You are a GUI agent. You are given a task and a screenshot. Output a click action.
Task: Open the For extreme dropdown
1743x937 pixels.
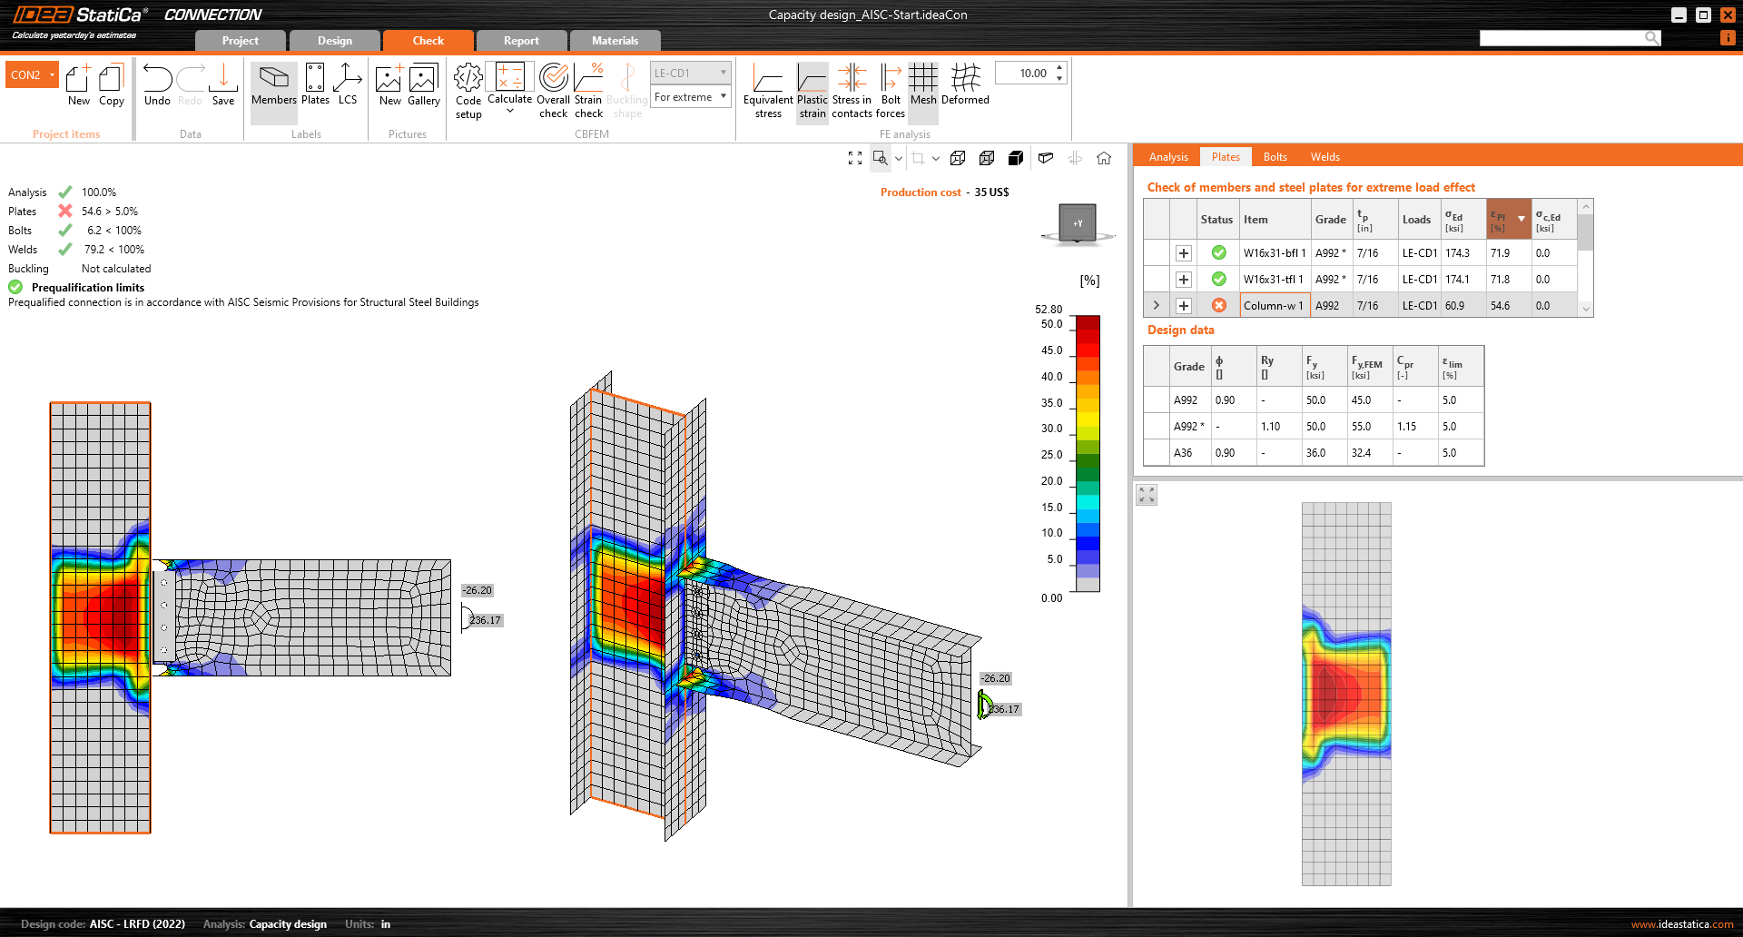point(691,97)
